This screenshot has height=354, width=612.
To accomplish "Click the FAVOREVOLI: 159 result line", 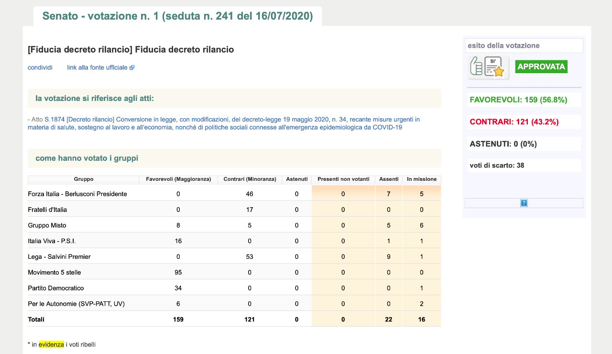I will click(x=518, y=100).
